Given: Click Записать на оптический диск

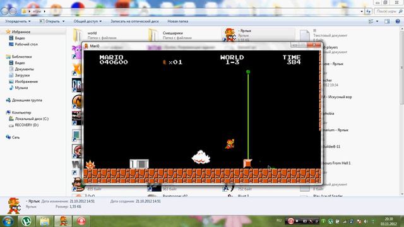Looking at the screenshot, I should click(134, 21).
